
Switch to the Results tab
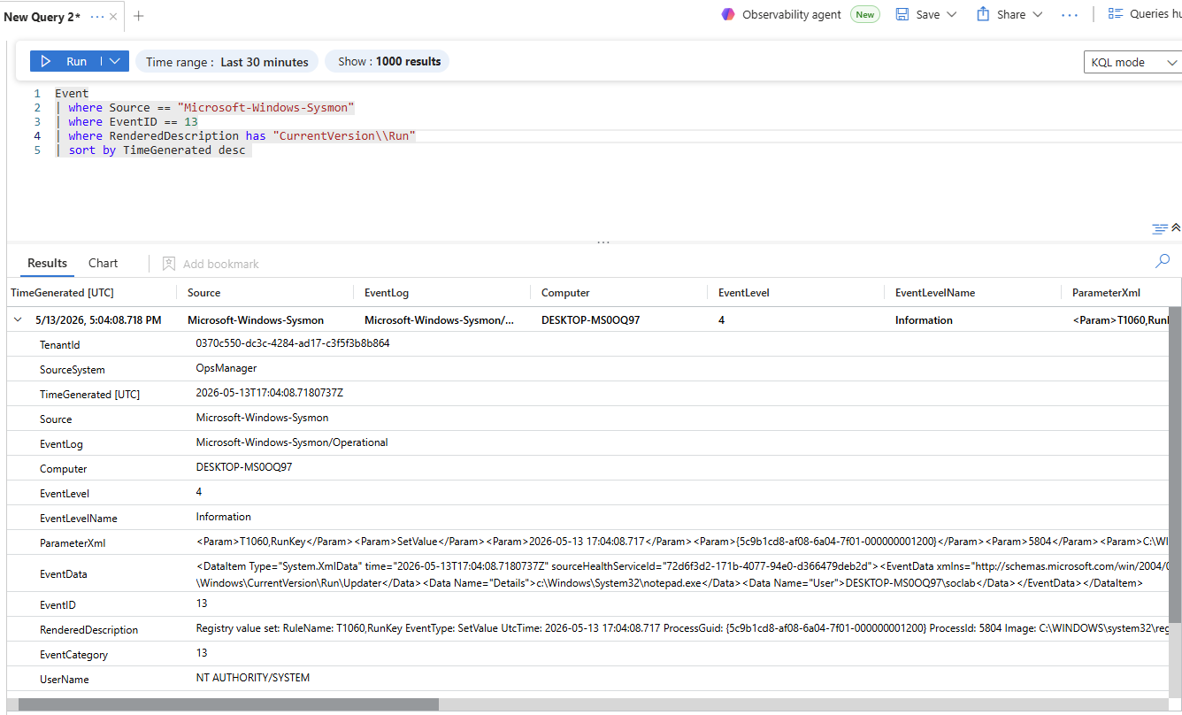tap(47, 263)
